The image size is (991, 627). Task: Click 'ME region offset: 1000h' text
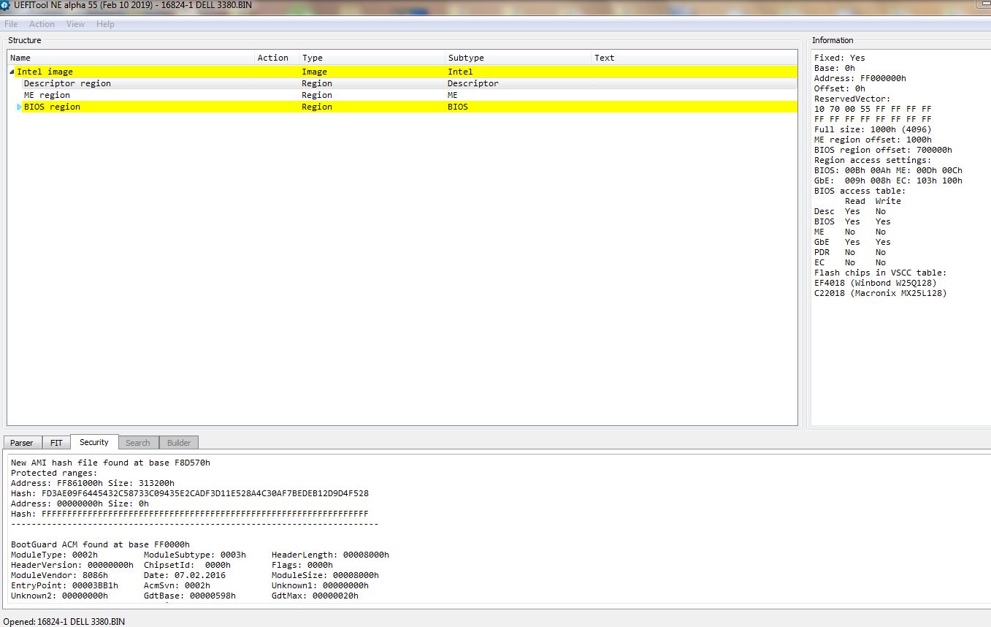pyautogui.click(x=873, y=140)
